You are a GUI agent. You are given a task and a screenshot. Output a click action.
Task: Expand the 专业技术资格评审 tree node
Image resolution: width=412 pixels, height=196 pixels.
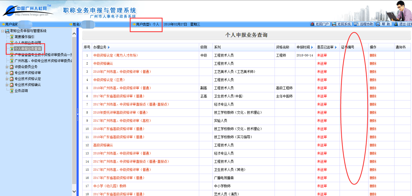pos(7,73)
